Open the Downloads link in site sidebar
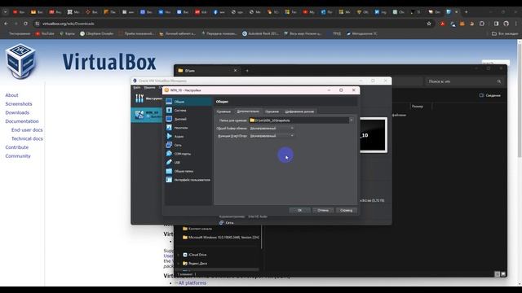Screen dimensions: 522x293 click(x=17, y=112)
